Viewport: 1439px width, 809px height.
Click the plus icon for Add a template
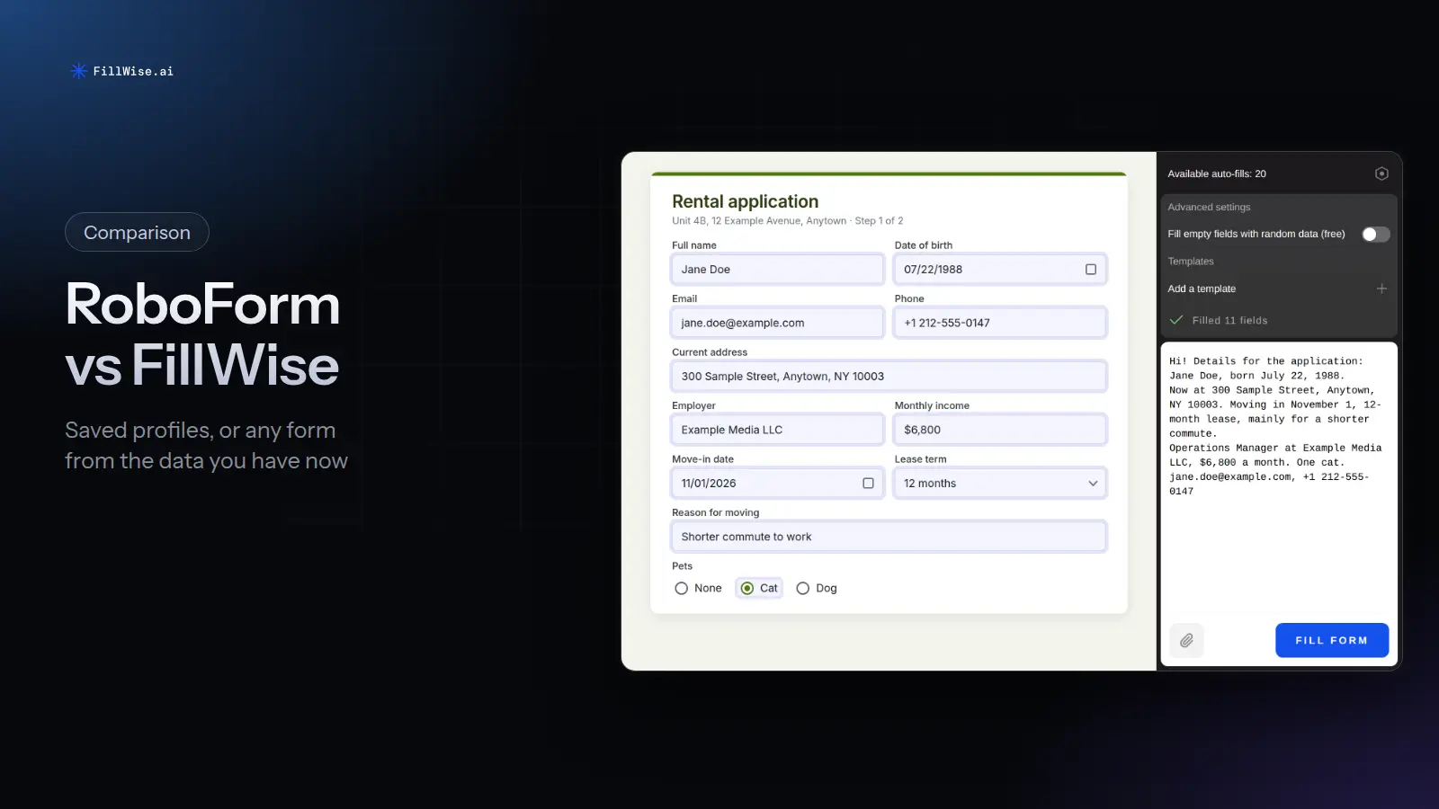coord(1381,289)
